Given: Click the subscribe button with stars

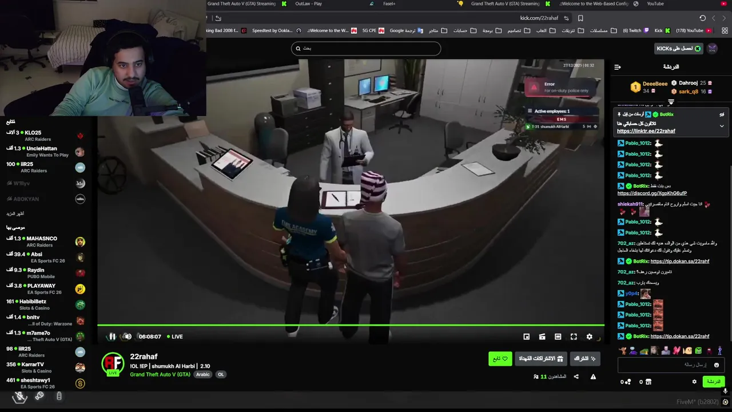Looking at the screenshot, I should click(585, 359).
